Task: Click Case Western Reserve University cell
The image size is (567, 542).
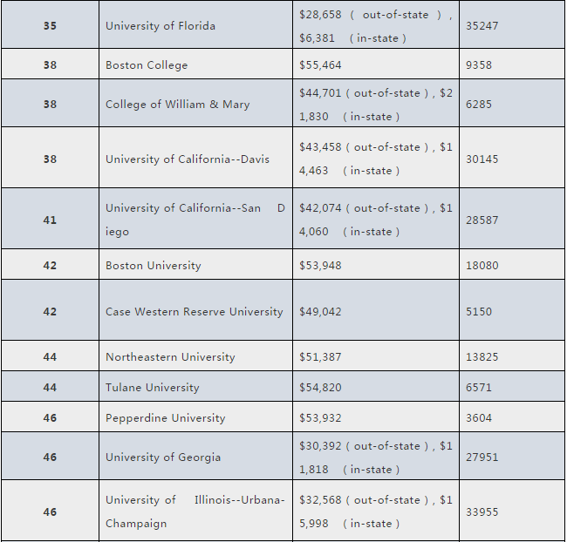Action: click(194, 312)
